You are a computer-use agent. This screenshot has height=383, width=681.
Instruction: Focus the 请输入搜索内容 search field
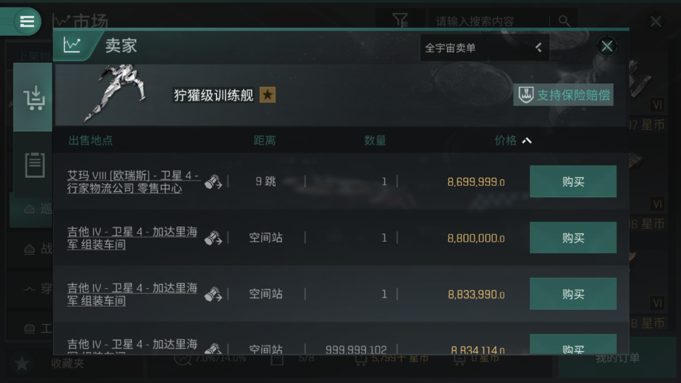pyautogui.click(x=490, y=21)
